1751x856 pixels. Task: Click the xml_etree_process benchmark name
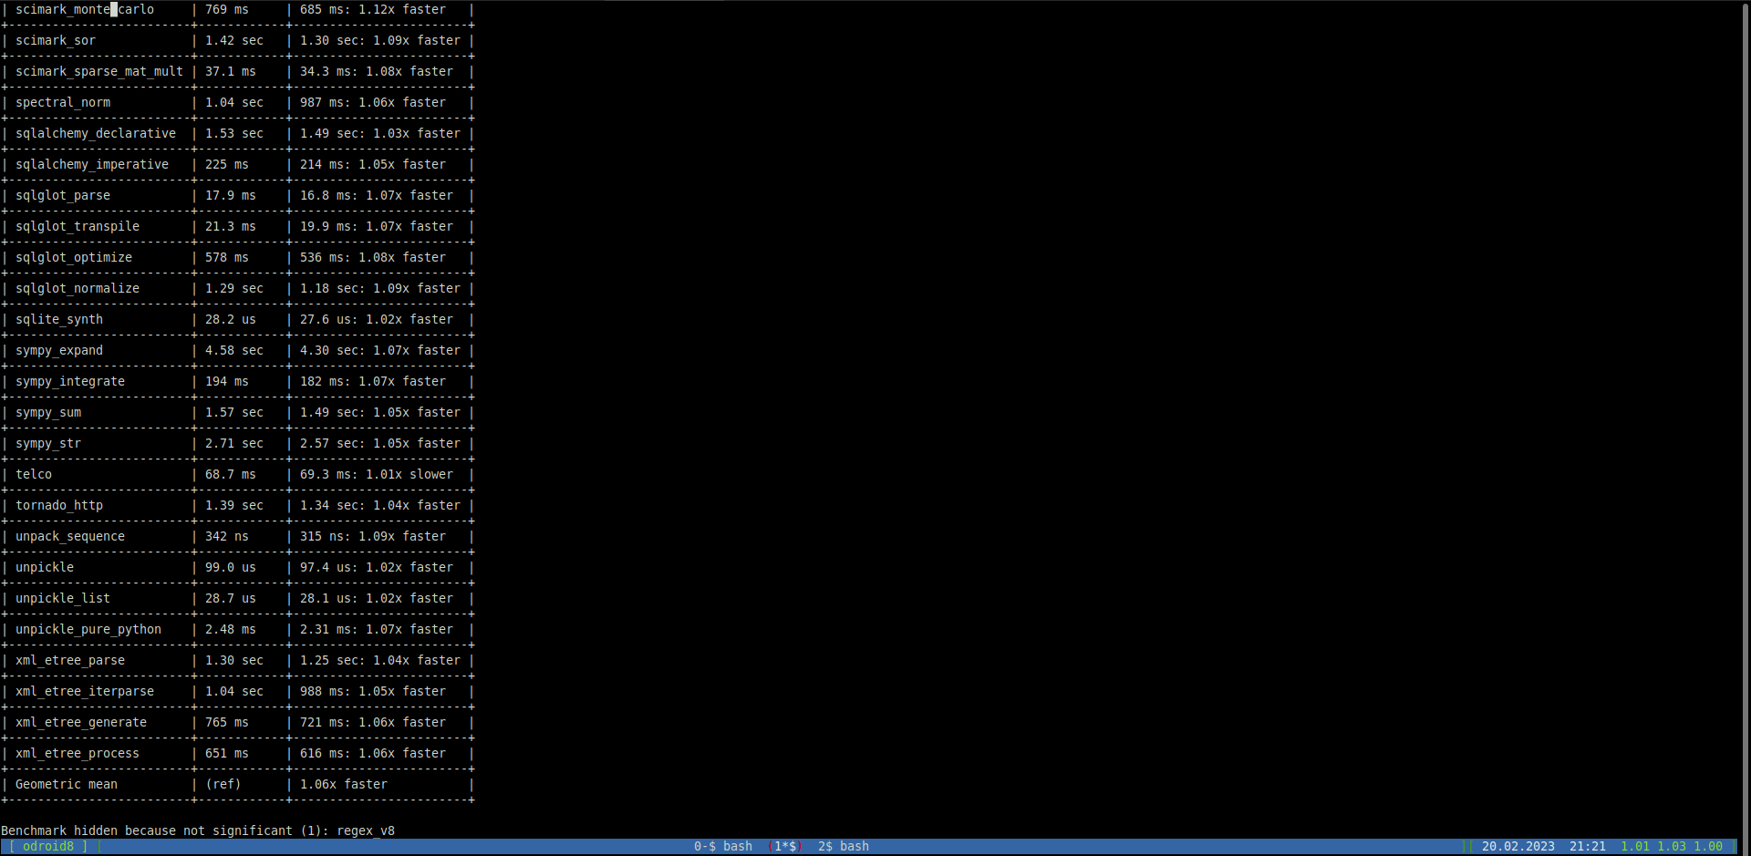(78, 754)
